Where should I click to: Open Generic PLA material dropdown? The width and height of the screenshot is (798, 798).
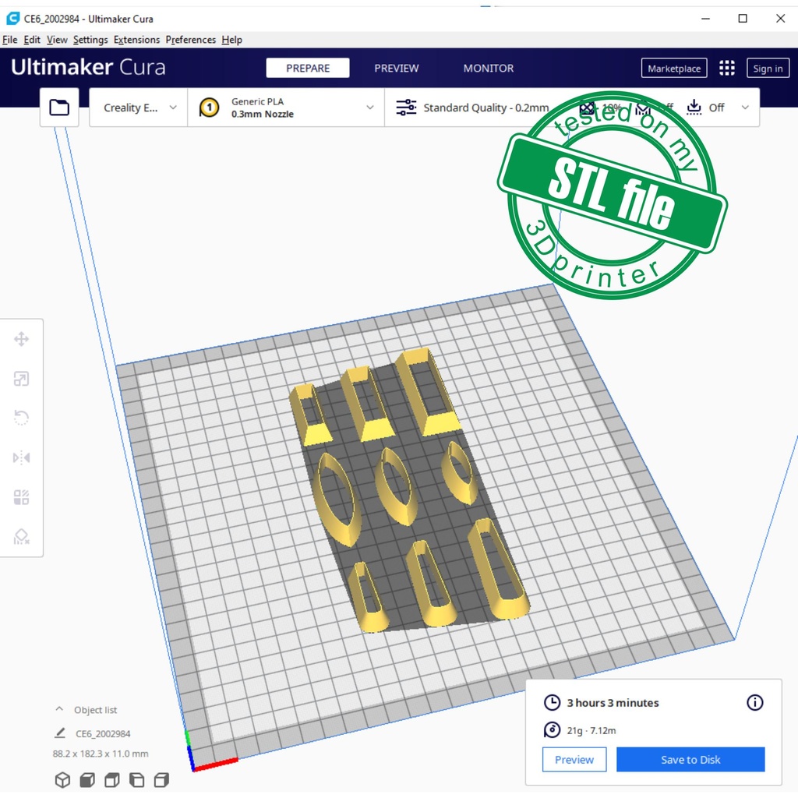point(286,108)
